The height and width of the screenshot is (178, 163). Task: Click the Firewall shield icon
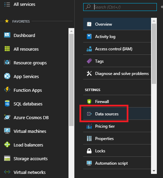click(89, 101)
